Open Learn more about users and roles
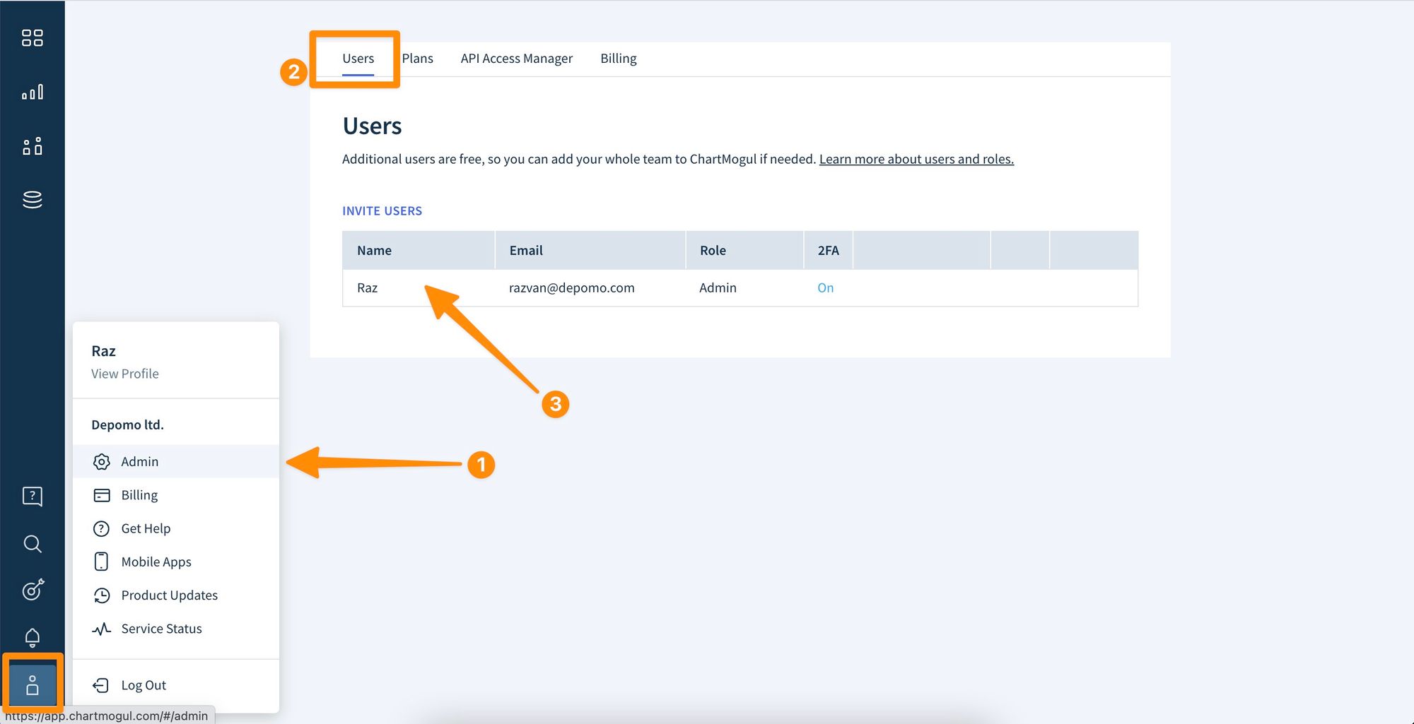This screenshot has height=724, width=1414. (916, 159)
